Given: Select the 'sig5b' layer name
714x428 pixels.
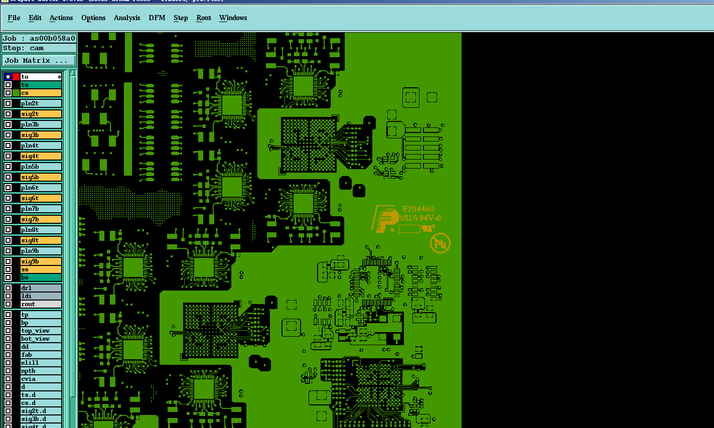Looking at the screenshot, I should click(41, 177).
